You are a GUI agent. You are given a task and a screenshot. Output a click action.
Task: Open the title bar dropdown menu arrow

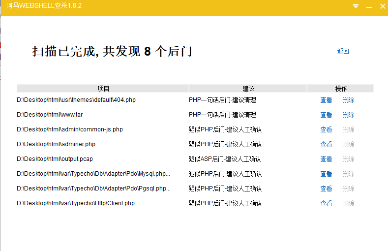[356, 6]
